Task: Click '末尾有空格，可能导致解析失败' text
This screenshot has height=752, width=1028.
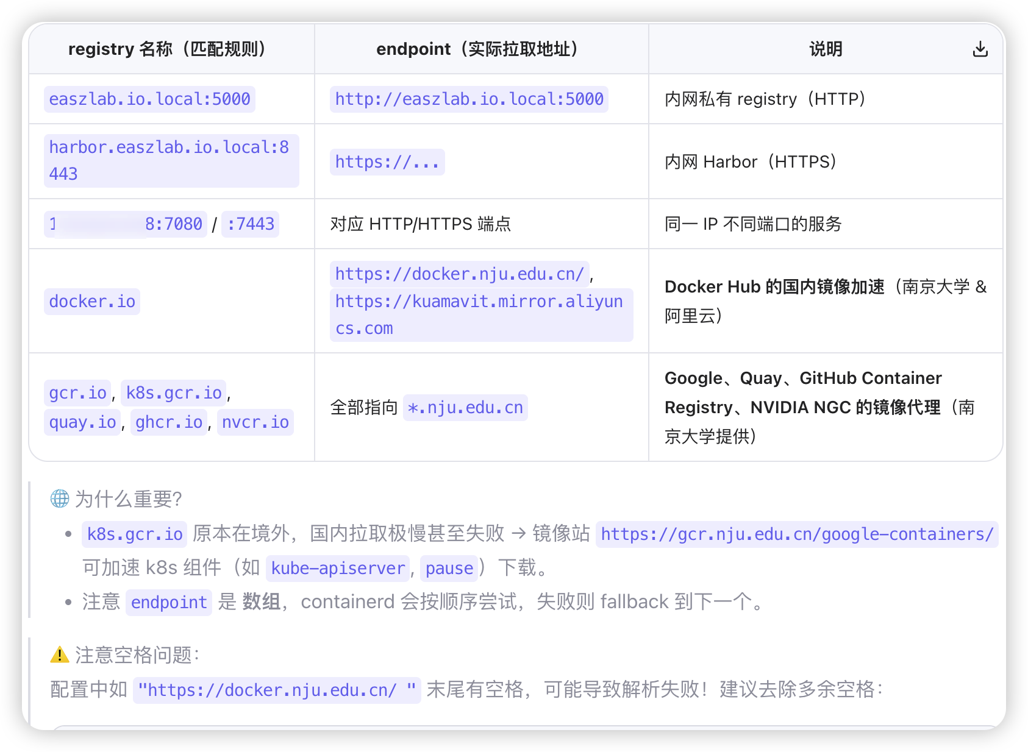Action: point(562,689)
